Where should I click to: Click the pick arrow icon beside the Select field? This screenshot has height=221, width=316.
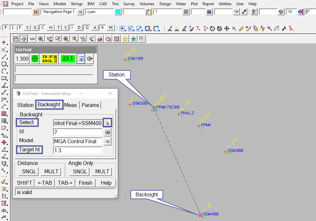108,123
